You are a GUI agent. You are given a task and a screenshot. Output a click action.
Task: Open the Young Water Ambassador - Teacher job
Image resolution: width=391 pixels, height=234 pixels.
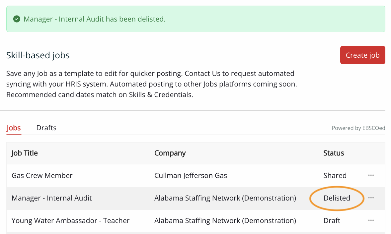click(x=70, y=220)
